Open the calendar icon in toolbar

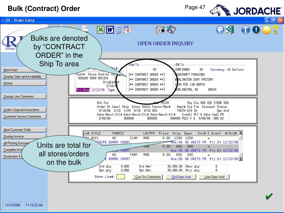point(127,30)
